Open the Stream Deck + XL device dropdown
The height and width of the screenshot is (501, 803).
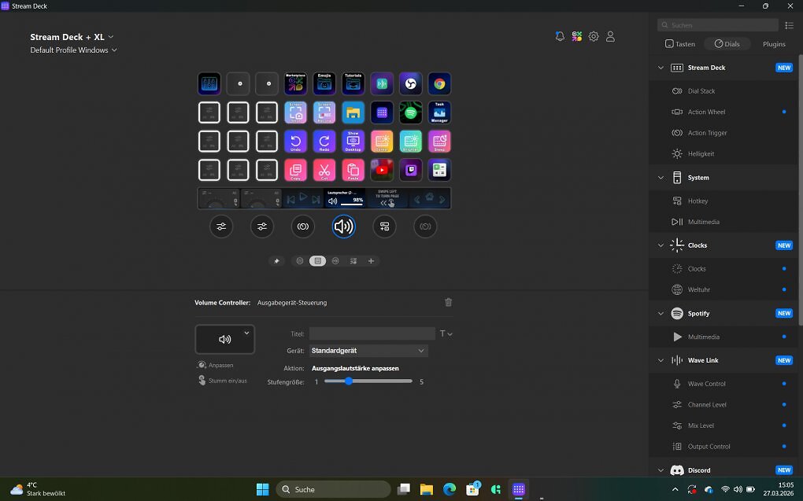[x=72, y=37]
